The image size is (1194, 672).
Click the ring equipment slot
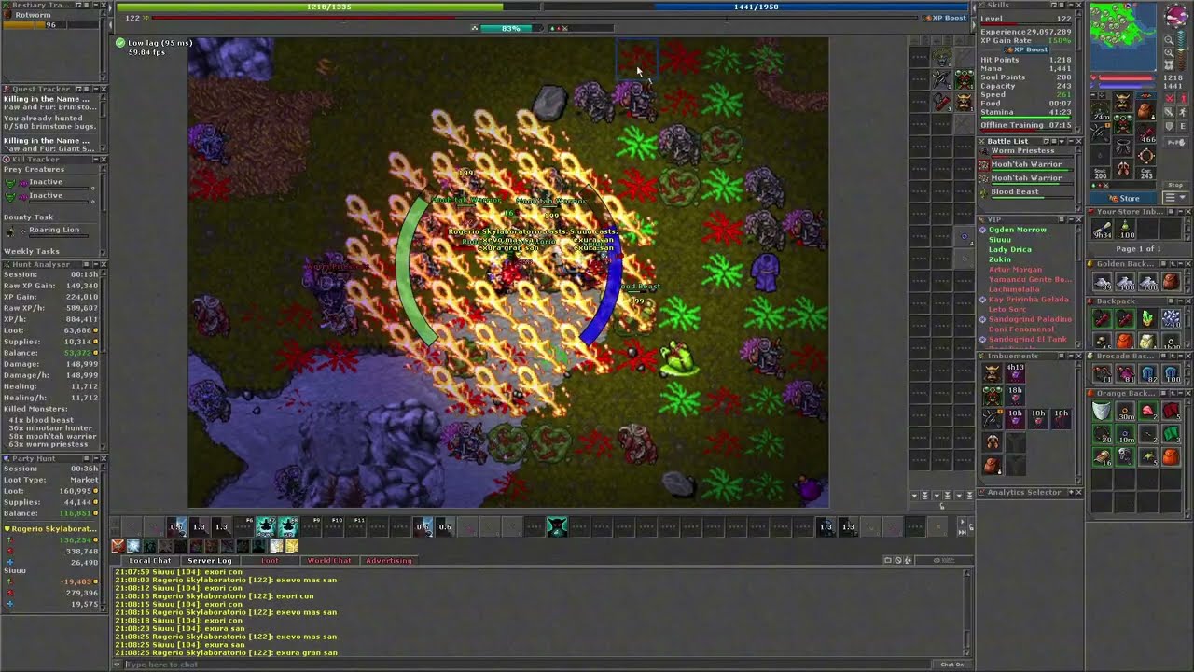coord(1146,155)
